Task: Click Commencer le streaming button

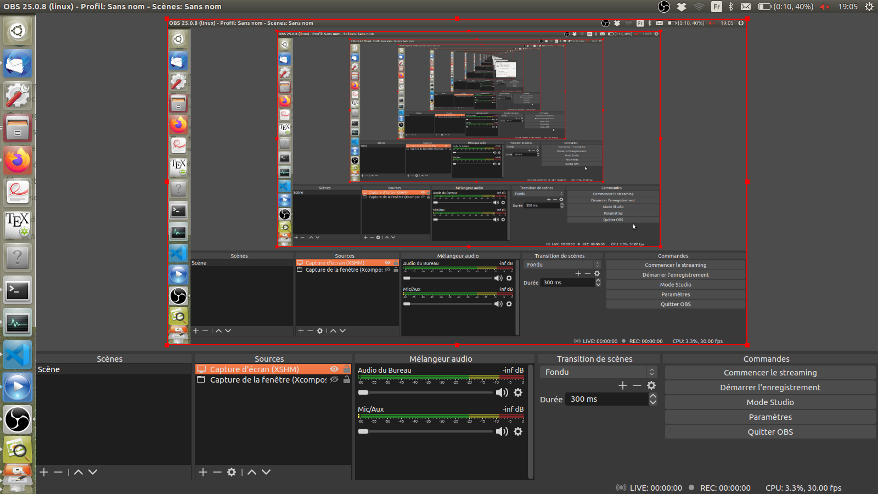Action: tap(770, 373)
